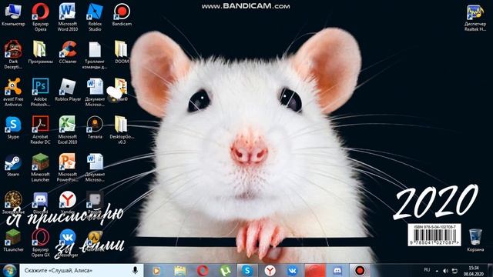Switch to Skype on the taskbar
Image resolution: width=493 pixels, height=277 pixels.
[247, 270]
